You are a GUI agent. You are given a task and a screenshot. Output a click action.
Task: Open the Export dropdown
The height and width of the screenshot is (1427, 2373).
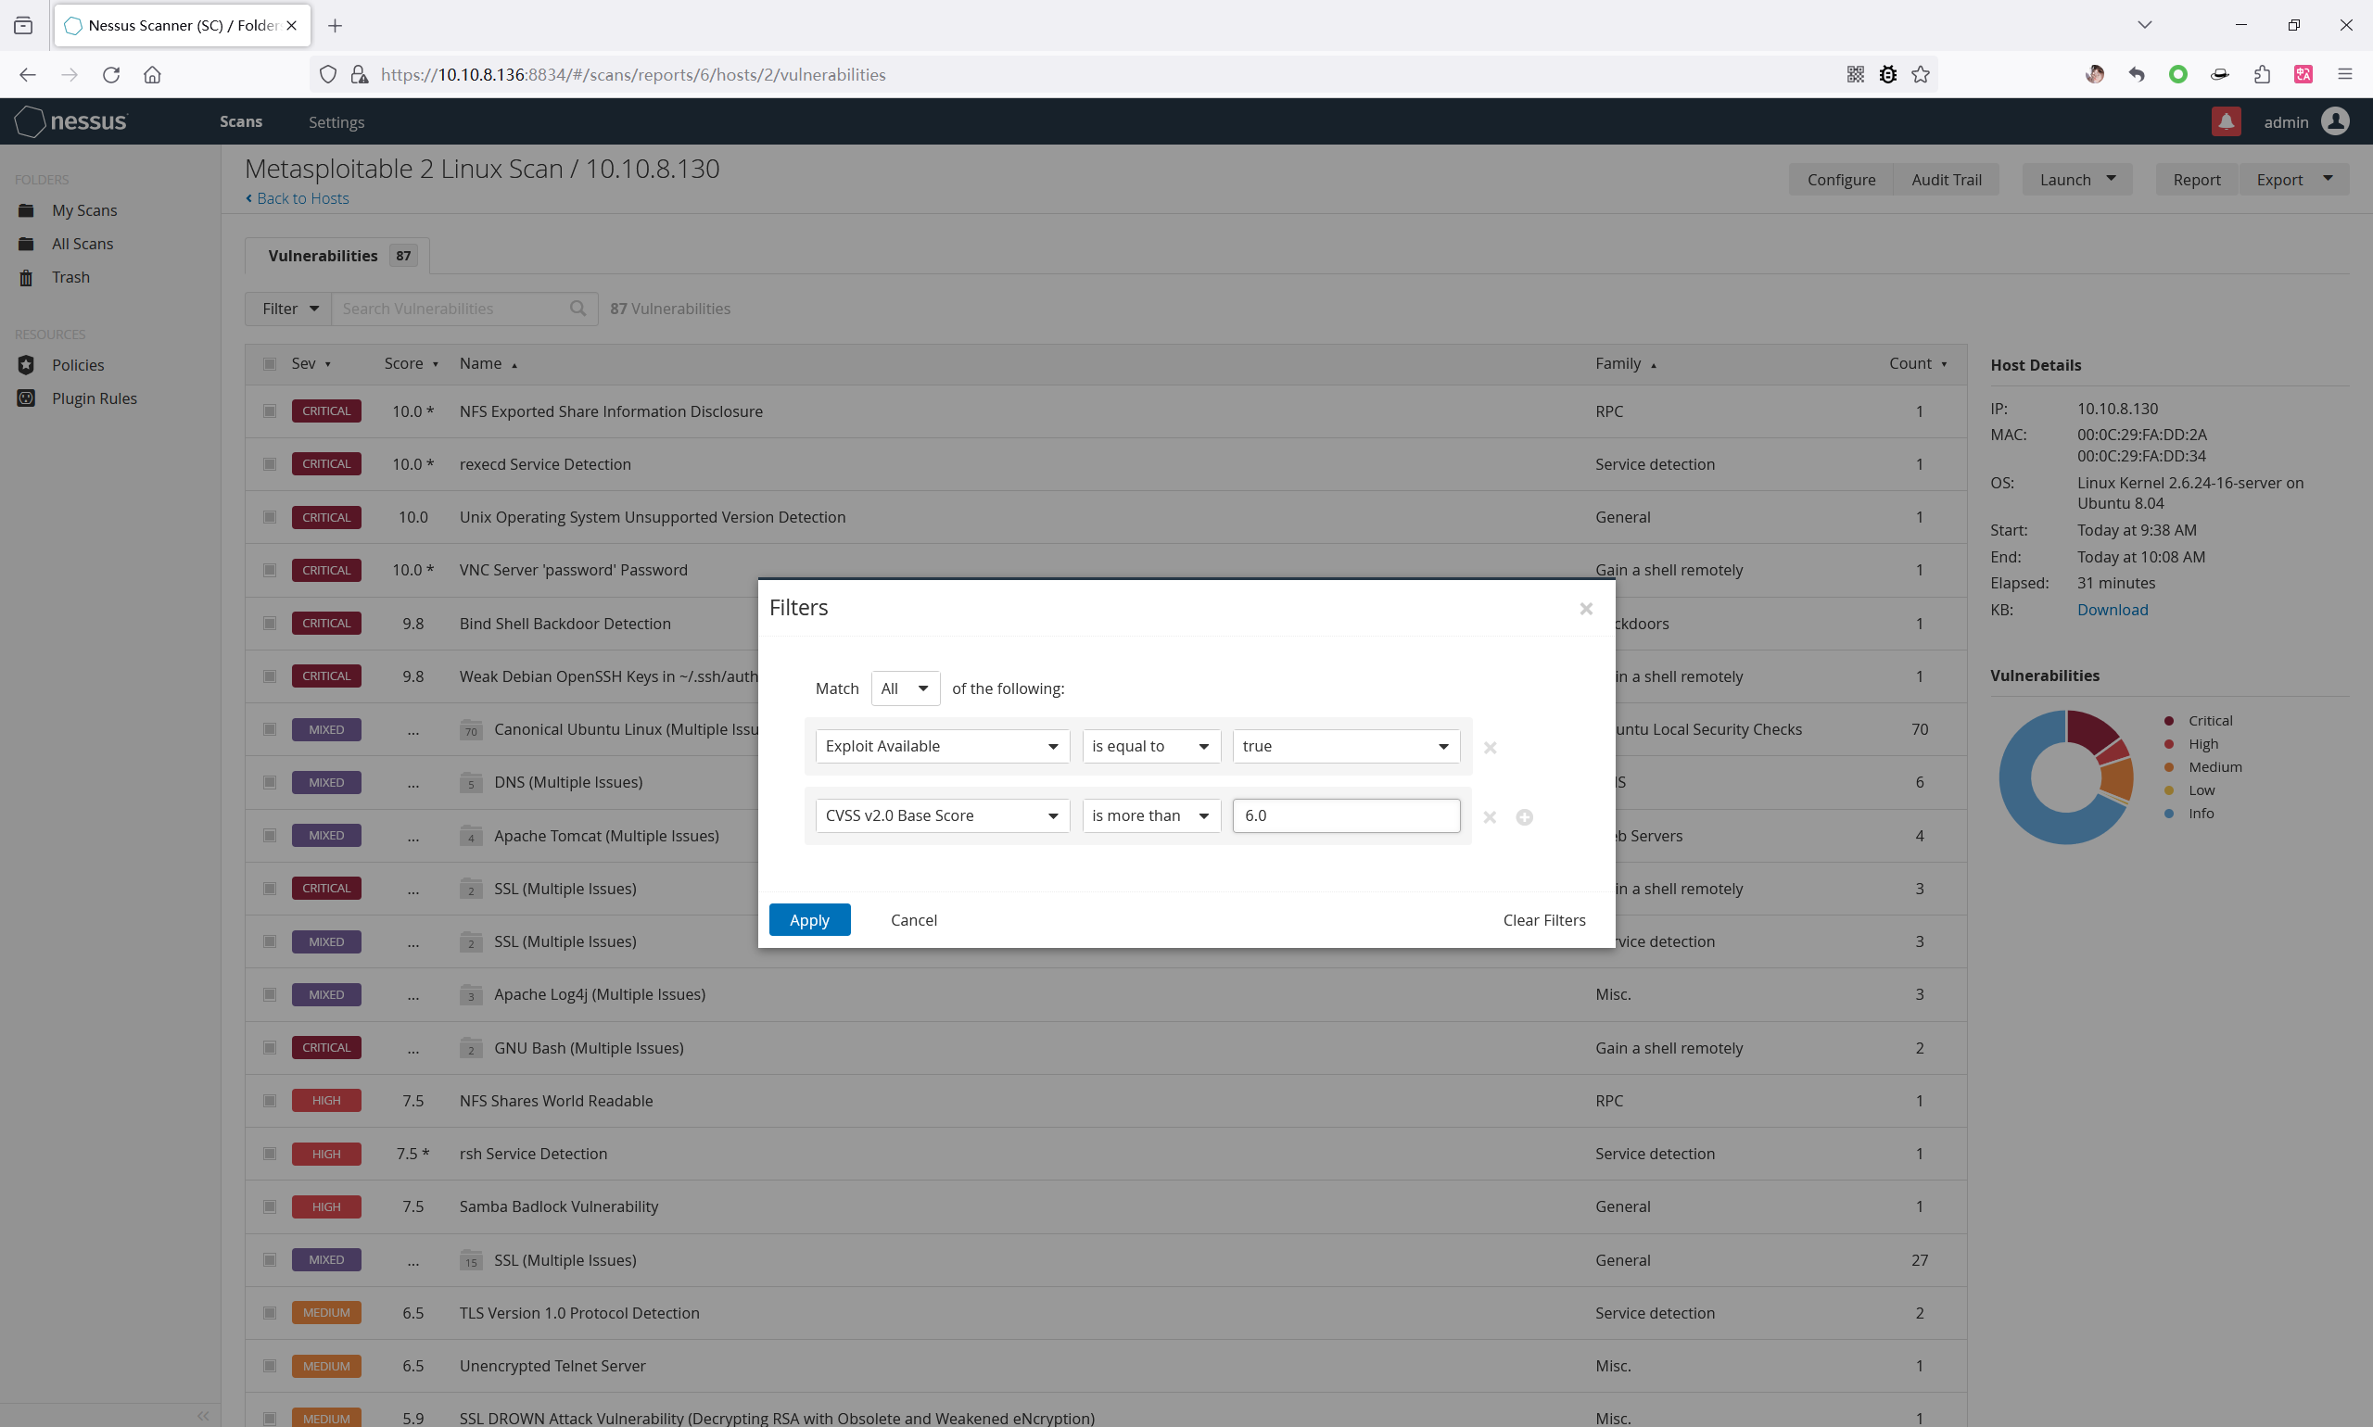point(2294,180)
